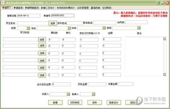Expand the 制单人 dropdown
170x109 pixels.
[93, 94]
